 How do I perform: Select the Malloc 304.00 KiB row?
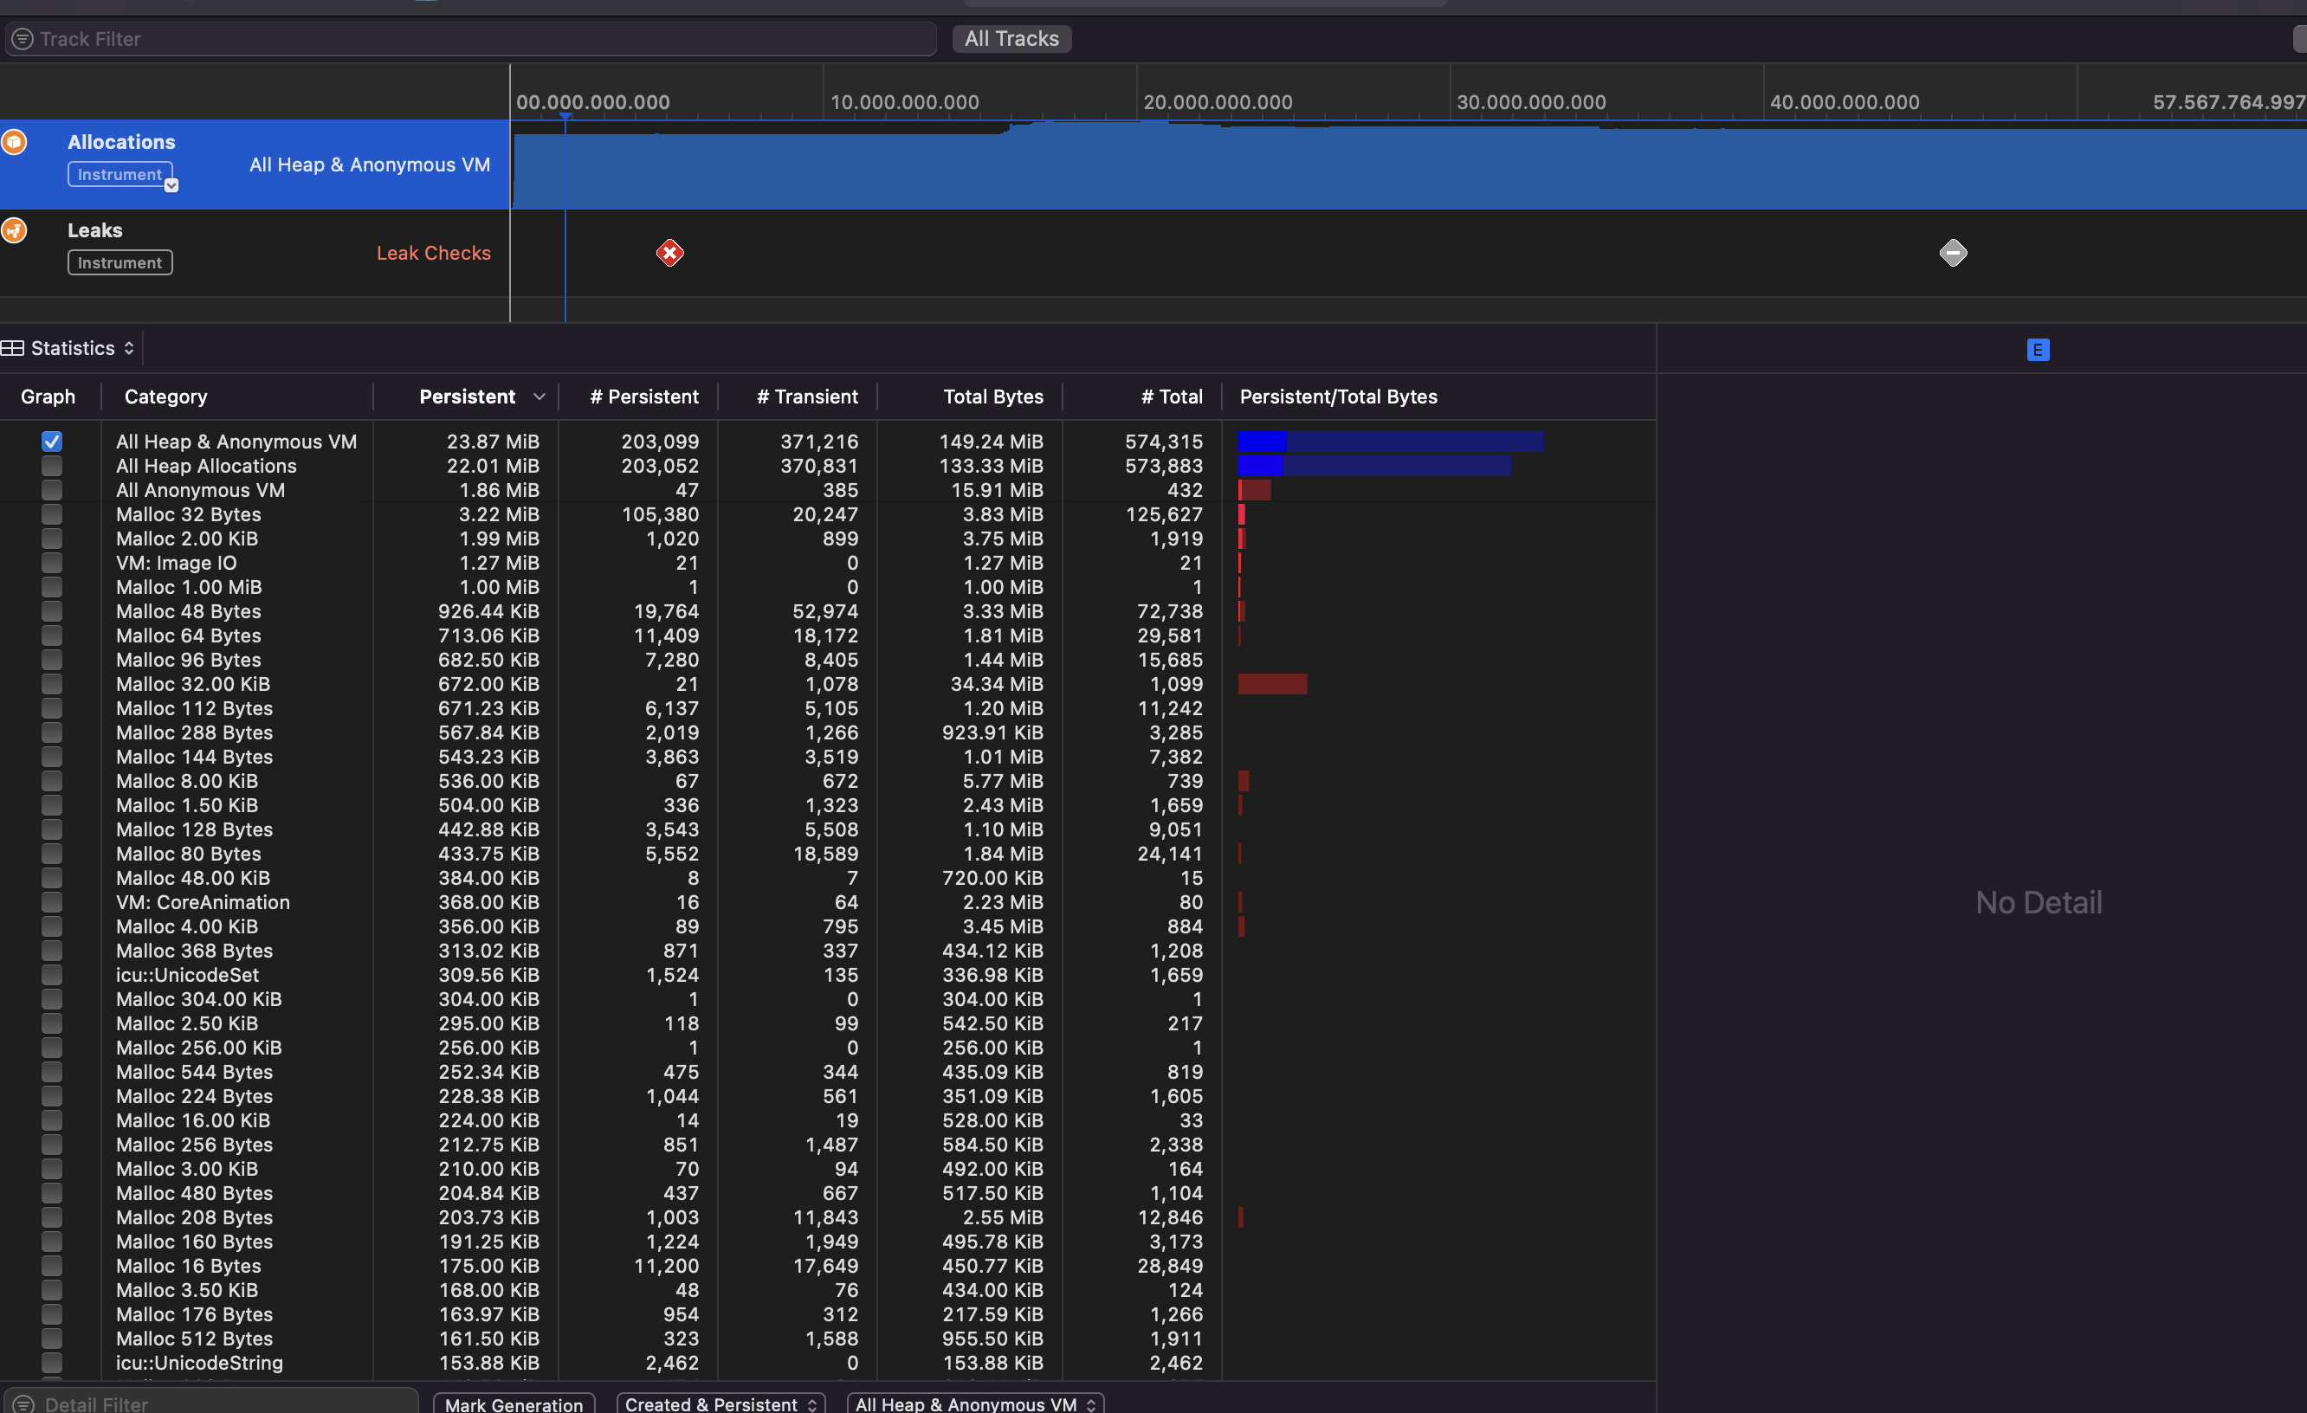[828, 999]
